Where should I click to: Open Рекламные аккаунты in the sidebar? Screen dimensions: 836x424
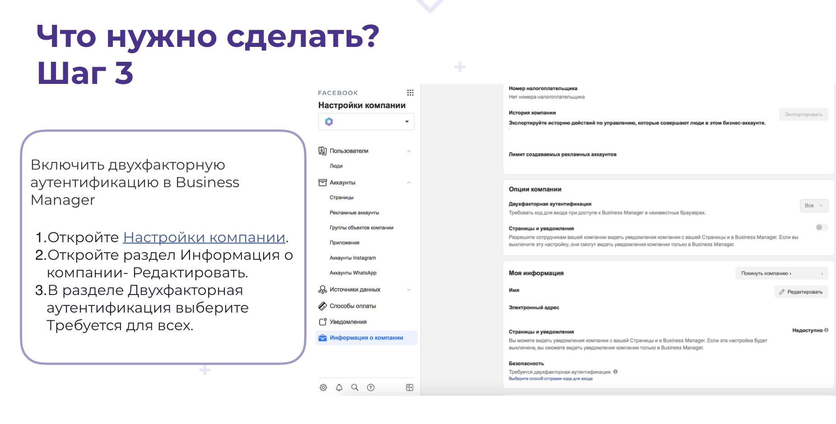coord(354,212)
